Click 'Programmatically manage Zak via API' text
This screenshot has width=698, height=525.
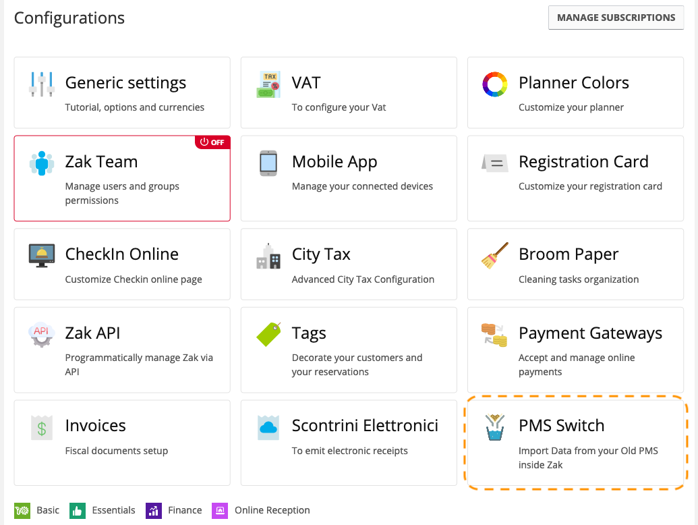pyautogui.click(x=139, y=364)
